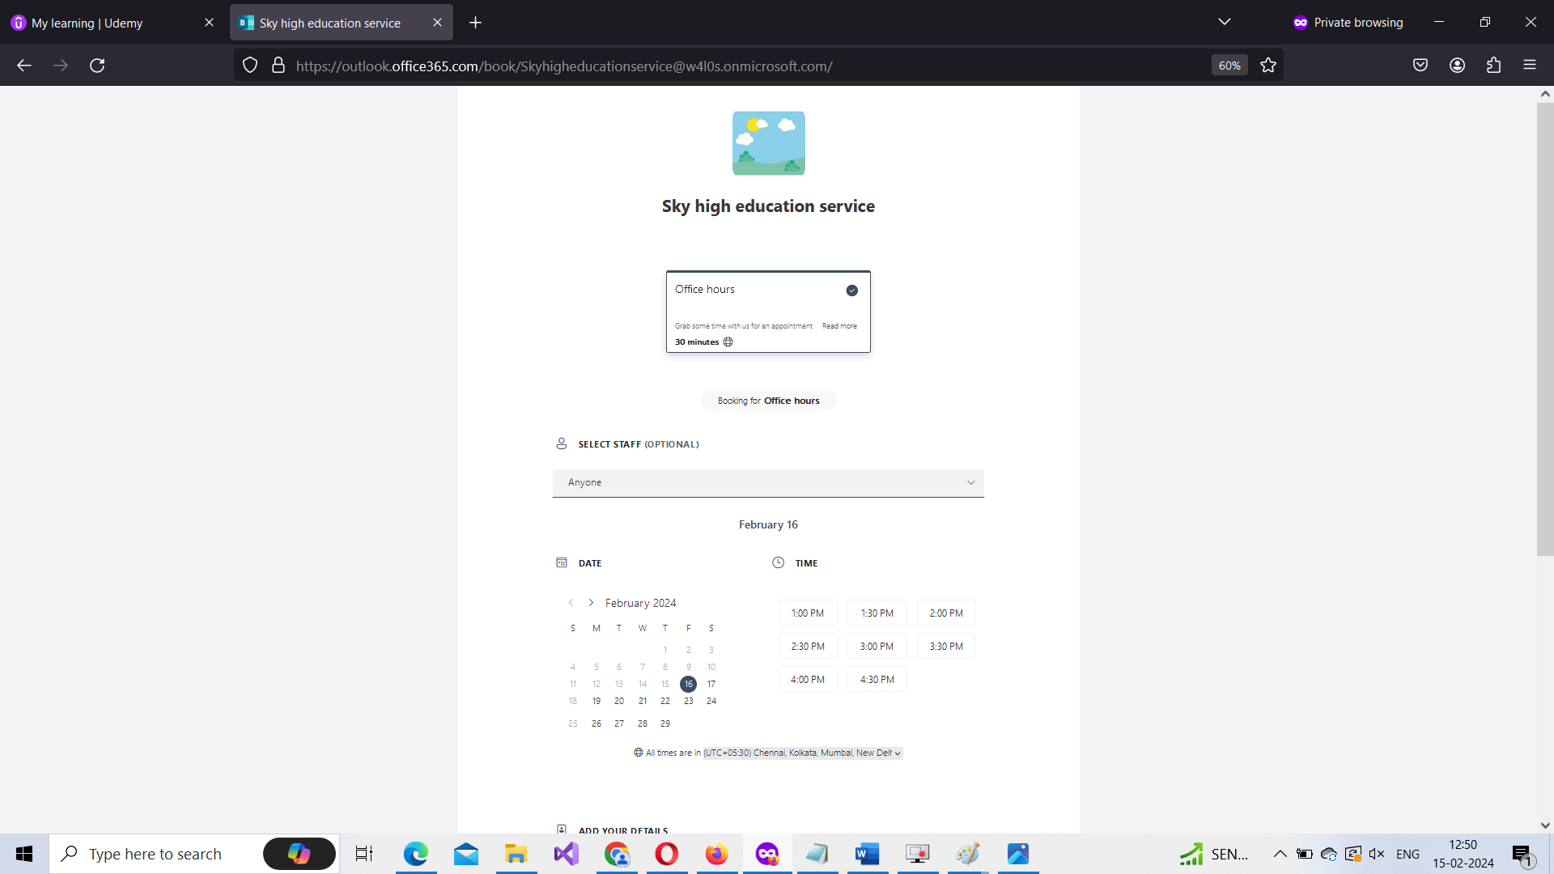Open the Save to Pocket icon
The image size is (1554, 874).
(x=1420, y=65)
